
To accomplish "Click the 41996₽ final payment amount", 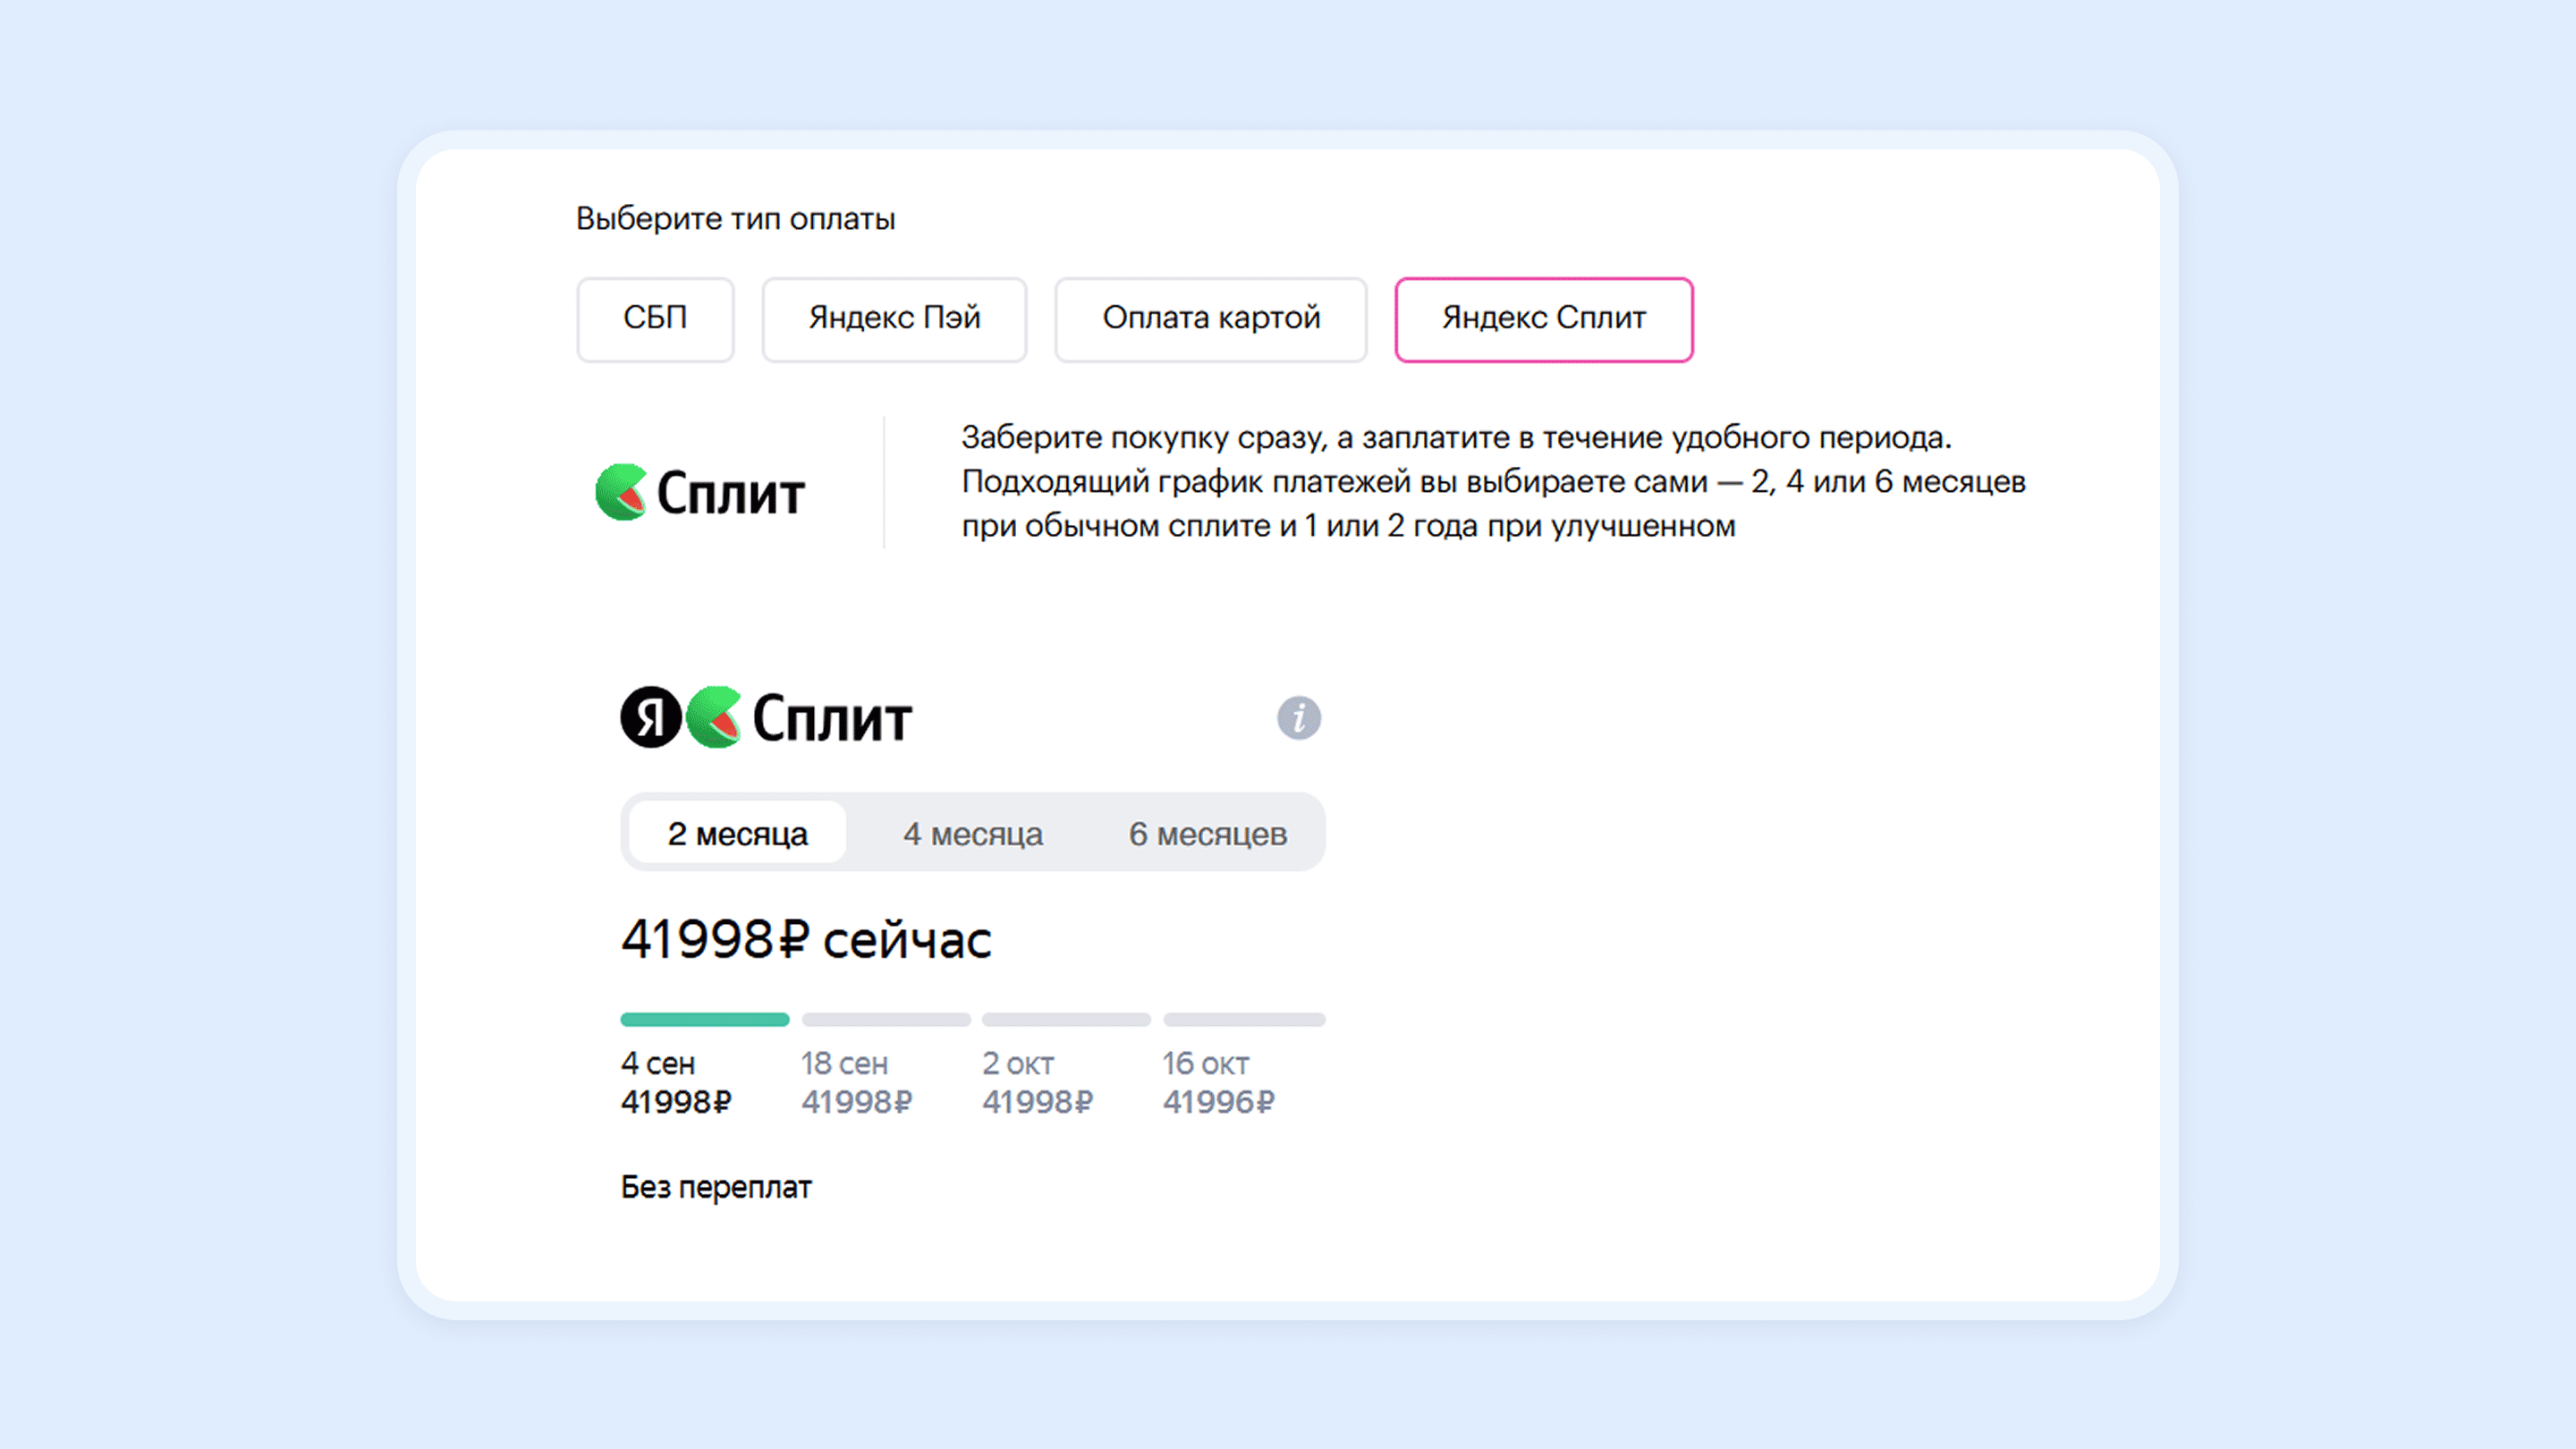I will tap(1218, 1101).
